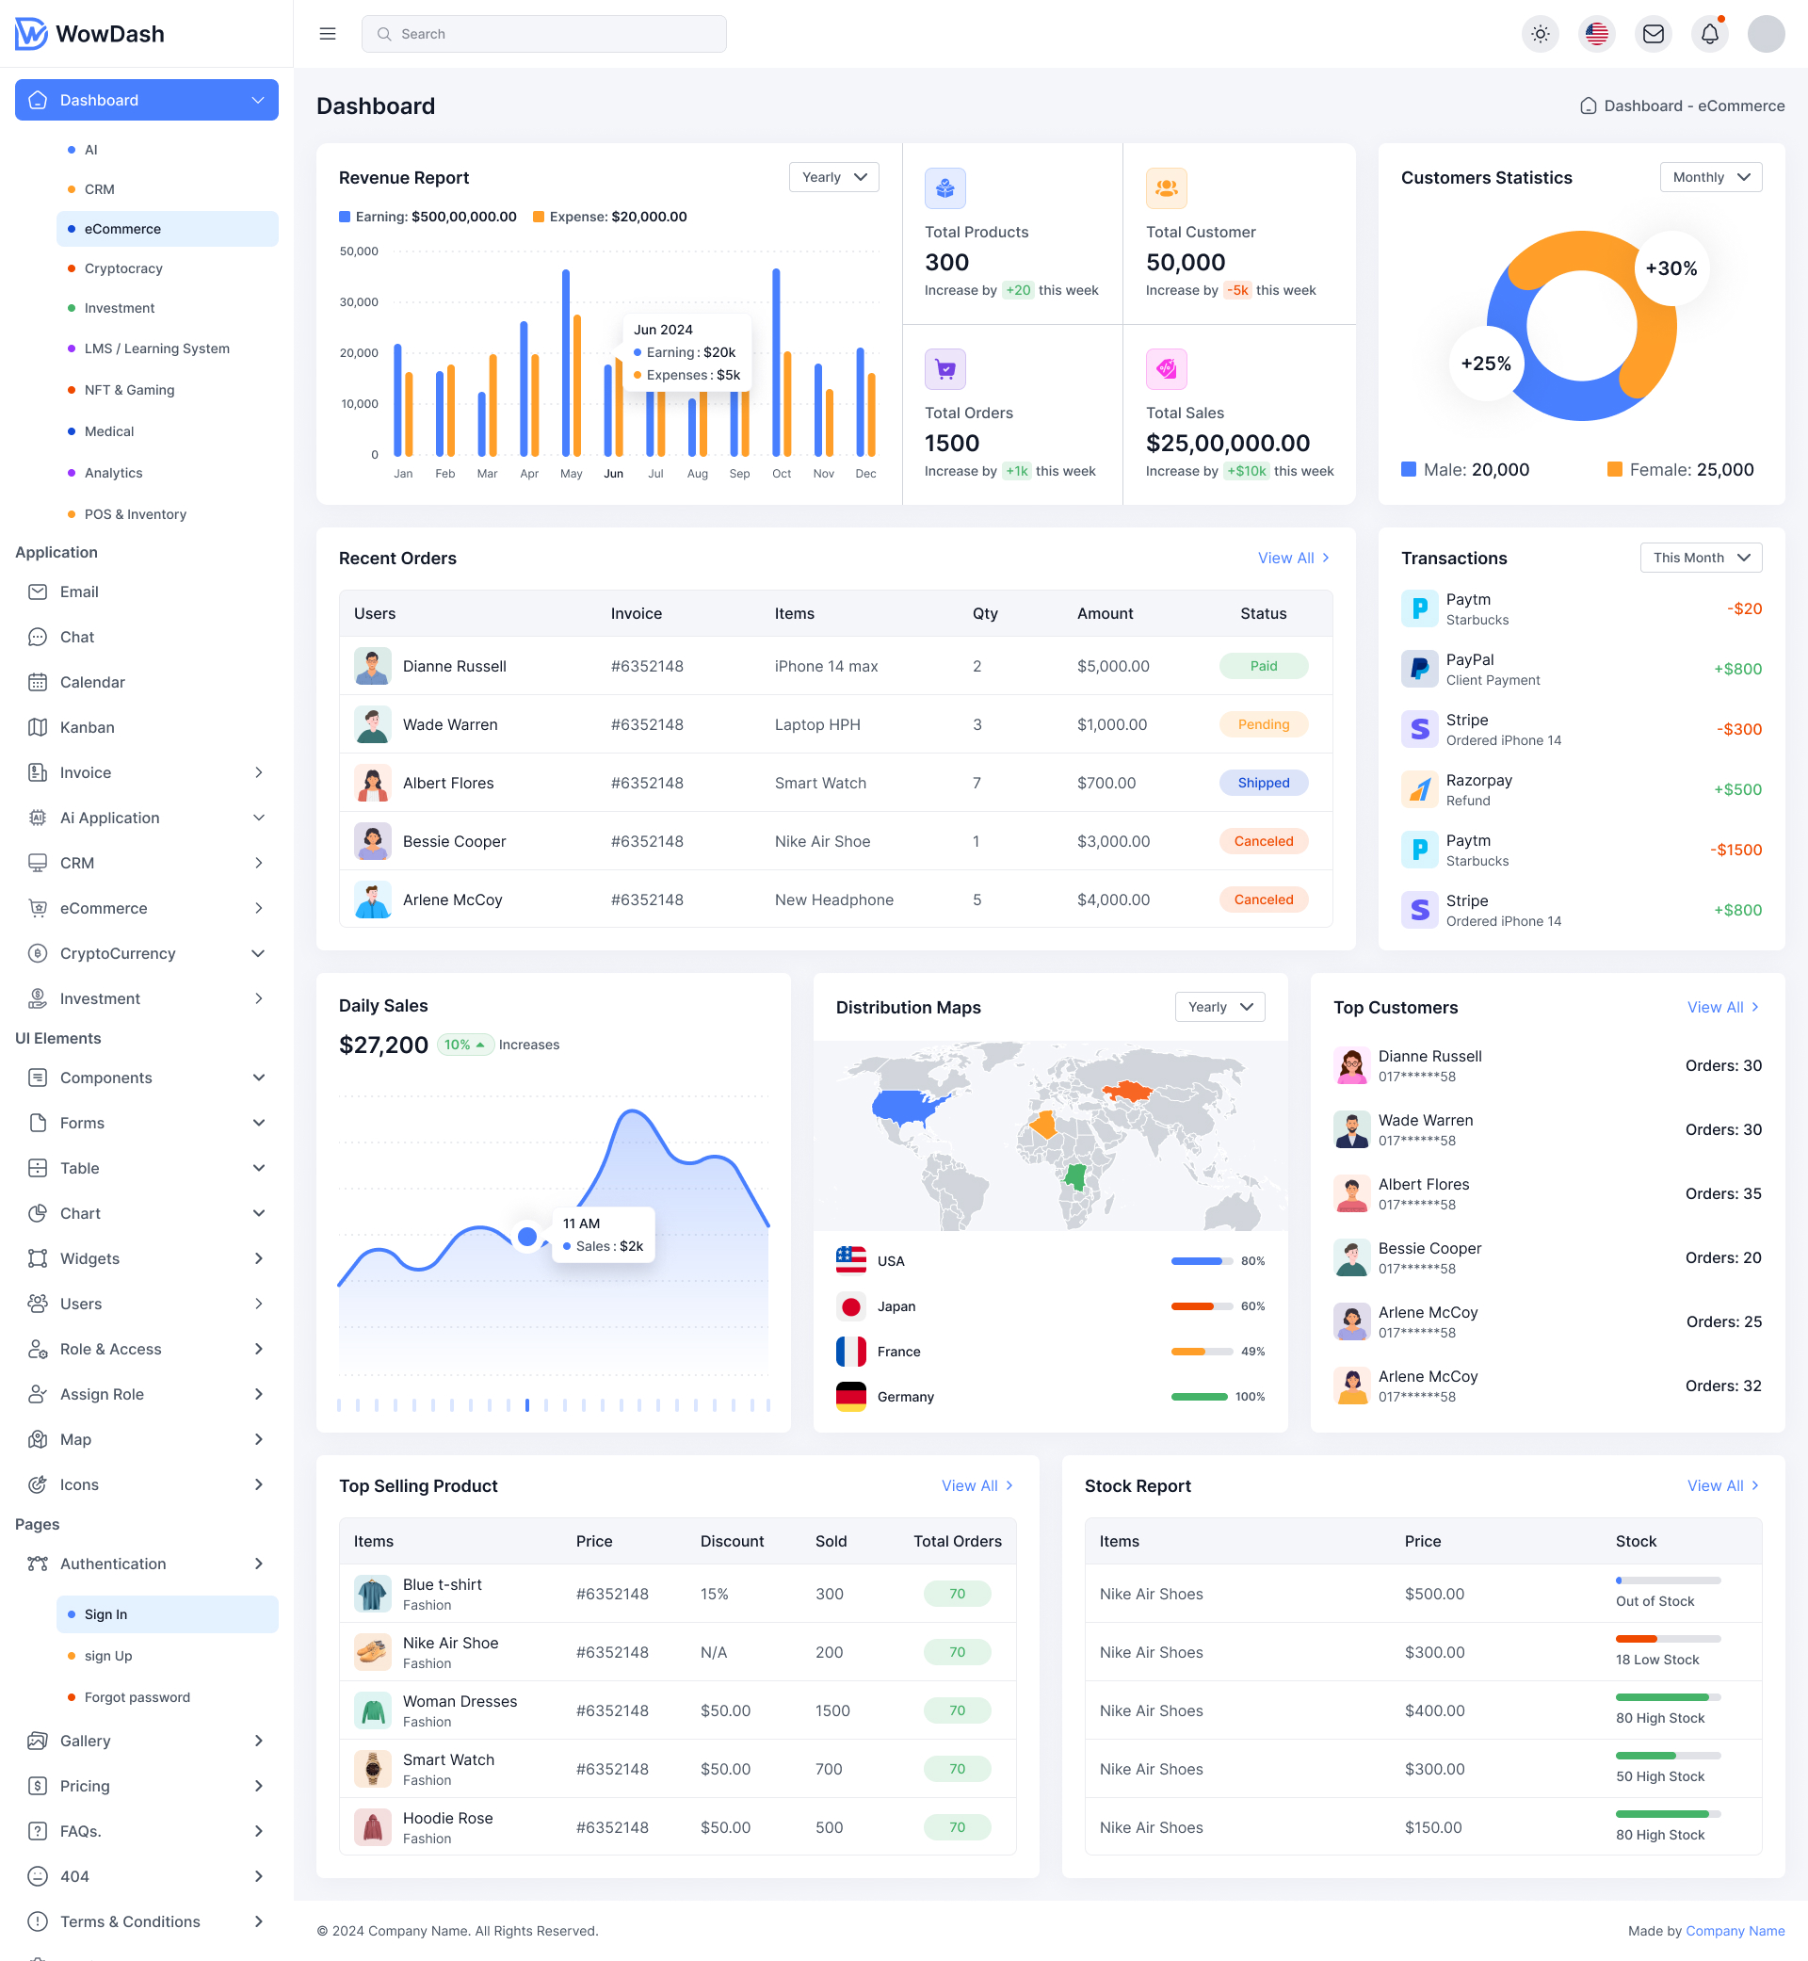Screen dimensions: 1808x1961
Task: Open the Transactions This Month dropdown
Action: tap(1701, 558)
